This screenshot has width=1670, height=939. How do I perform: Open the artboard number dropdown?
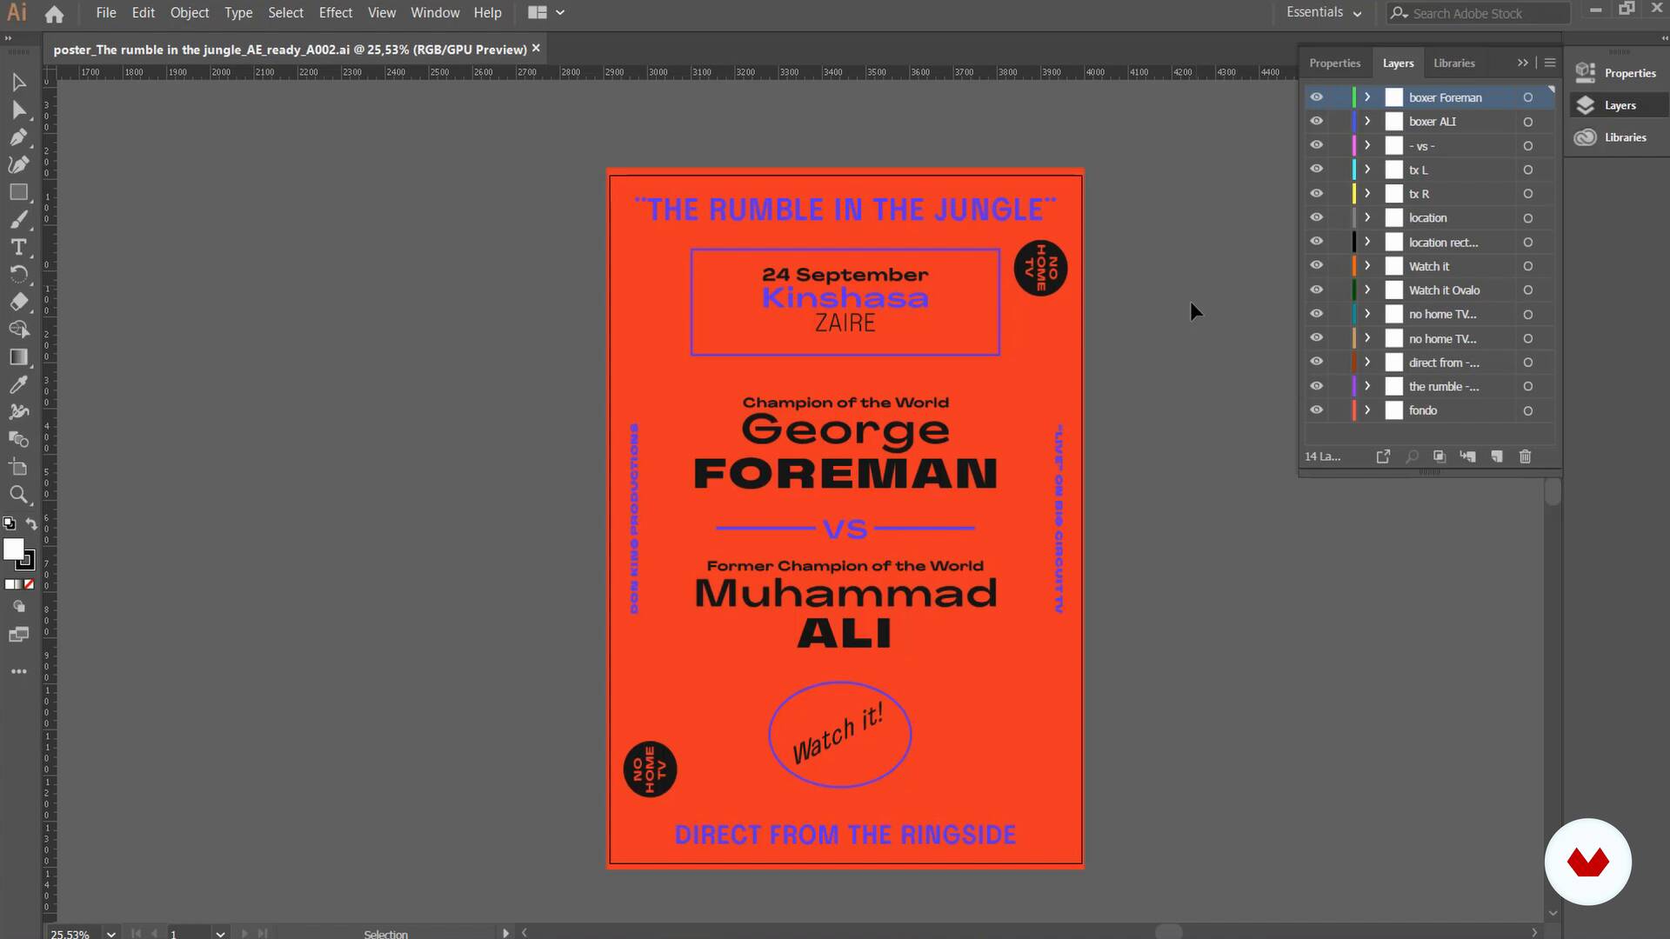[x=220, y=934]
